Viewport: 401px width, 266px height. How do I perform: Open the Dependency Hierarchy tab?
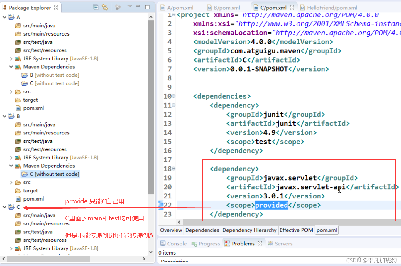pyautogui.click(x=249, y=230)
